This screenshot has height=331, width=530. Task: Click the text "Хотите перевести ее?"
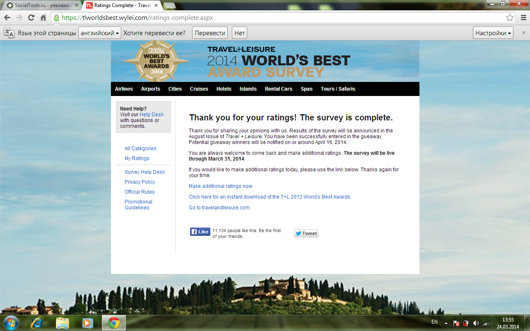coord(154,33)
